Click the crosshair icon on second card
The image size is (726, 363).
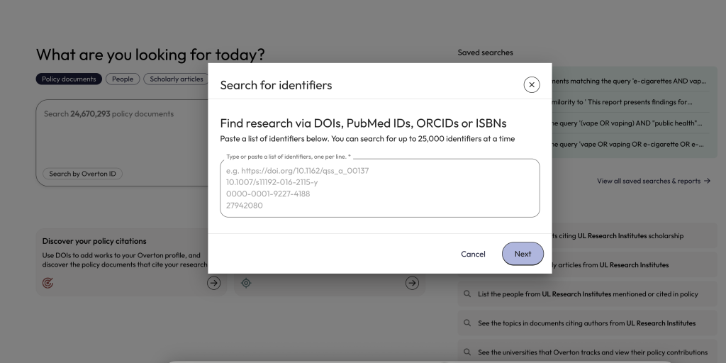pyautogui.click(x=246, y=283)
